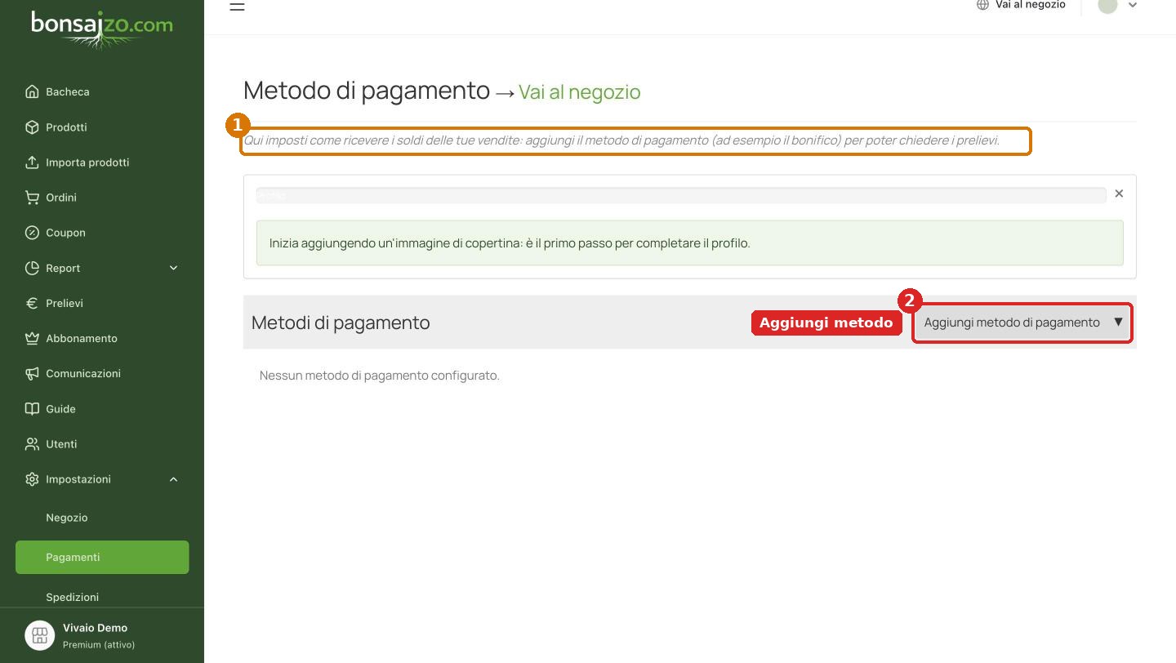Click the bonsaizo.com logo

(102, 29)
